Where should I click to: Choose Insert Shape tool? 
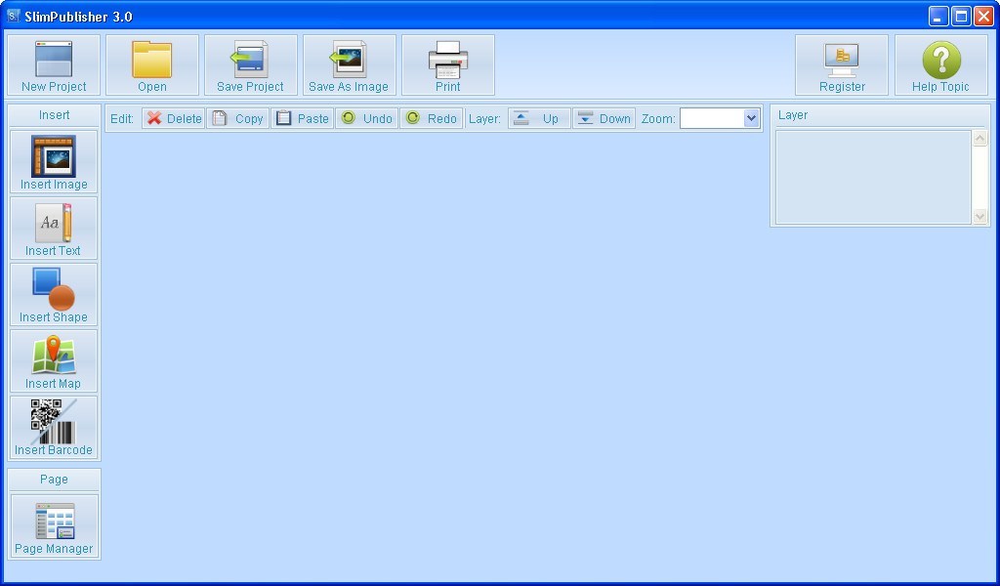[54, 294]
